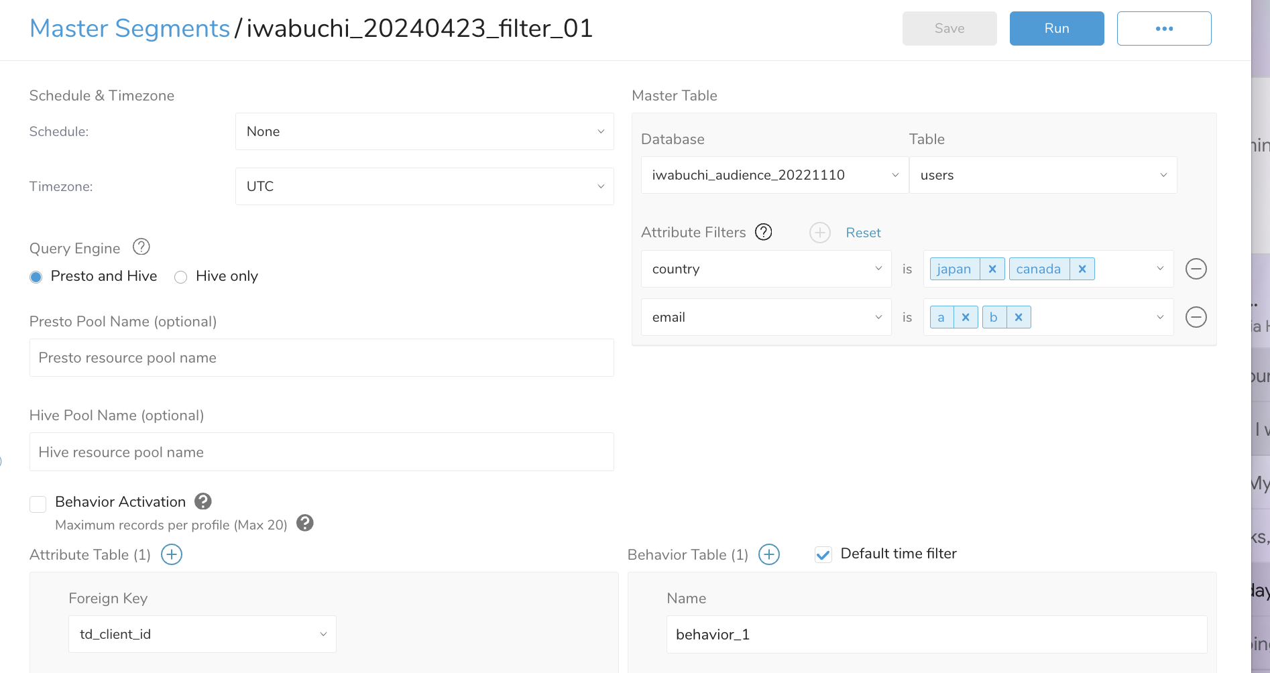
Task: Expand the Timezone UTC dropdown
Action: 424,186
